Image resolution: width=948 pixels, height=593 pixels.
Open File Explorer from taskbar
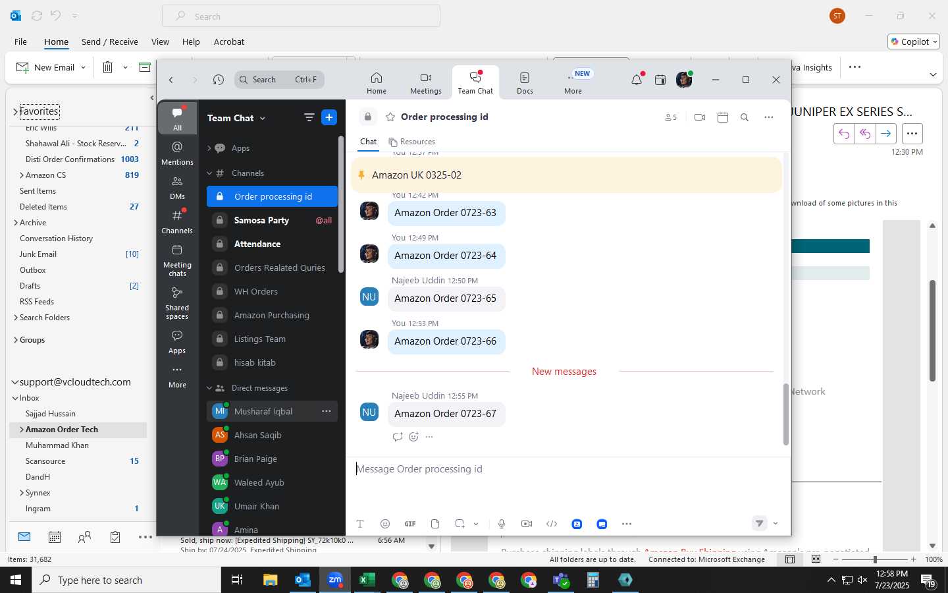271,580
